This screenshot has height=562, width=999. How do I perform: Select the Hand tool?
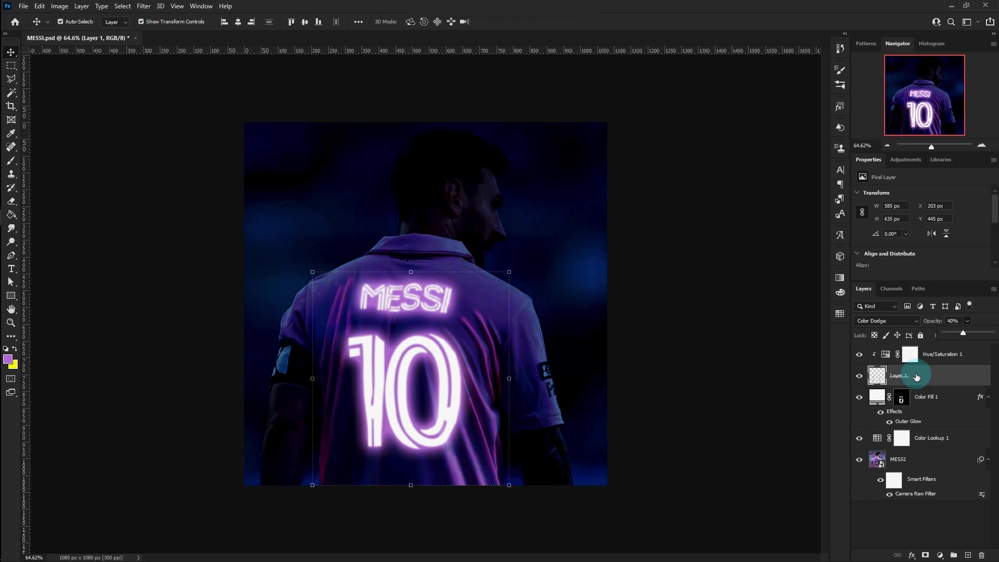coord(11,309)
